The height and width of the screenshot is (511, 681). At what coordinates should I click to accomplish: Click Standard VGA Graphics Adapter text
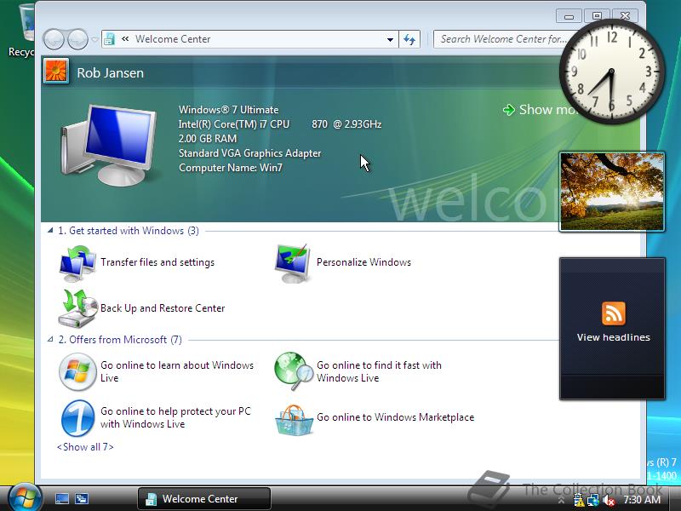[249, 153]
